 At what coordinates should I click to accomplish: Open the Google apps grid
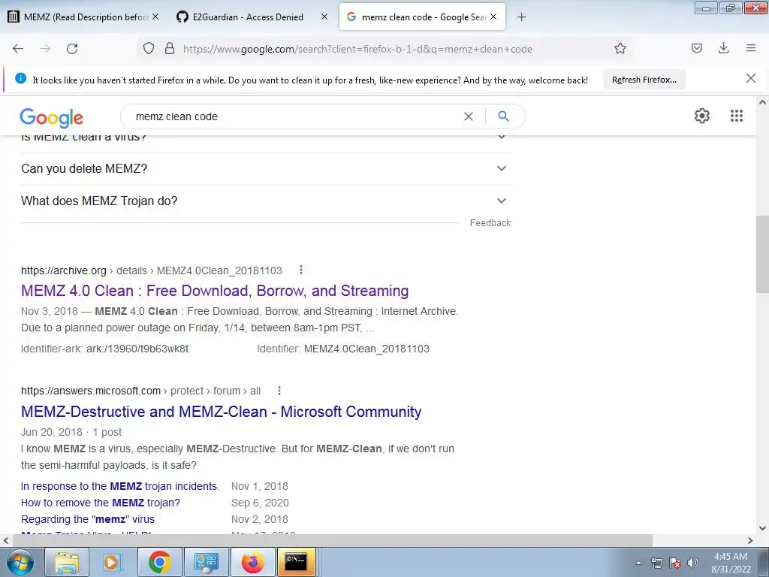[736, 116]
